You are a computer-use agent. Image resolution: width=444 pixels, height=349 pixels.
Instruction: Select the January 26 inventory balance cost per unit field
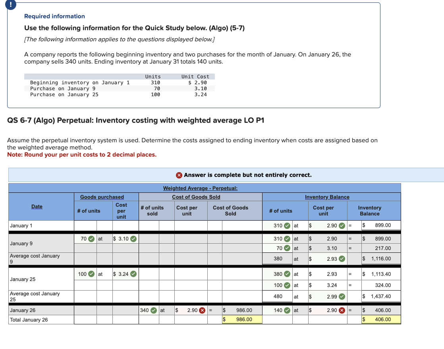[x=328, y=310]
